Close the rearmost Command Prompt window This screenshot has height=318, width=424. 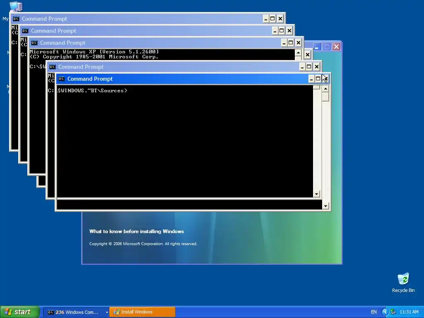pos(280,19)
